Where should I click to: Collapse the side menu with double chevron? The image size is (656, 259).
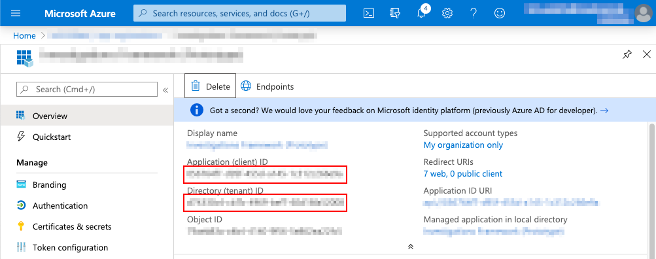pos(165,90)
